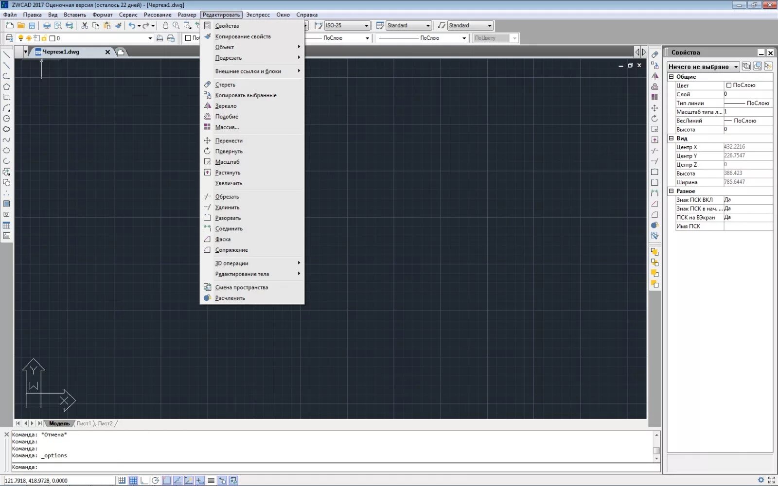Collapse the 'Общие' properties section

671,77
